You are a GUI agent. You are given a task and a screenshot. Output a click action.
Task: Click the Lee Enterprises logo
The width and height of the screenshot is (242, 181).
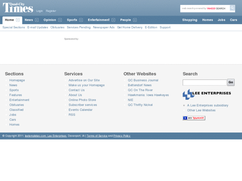207,94
